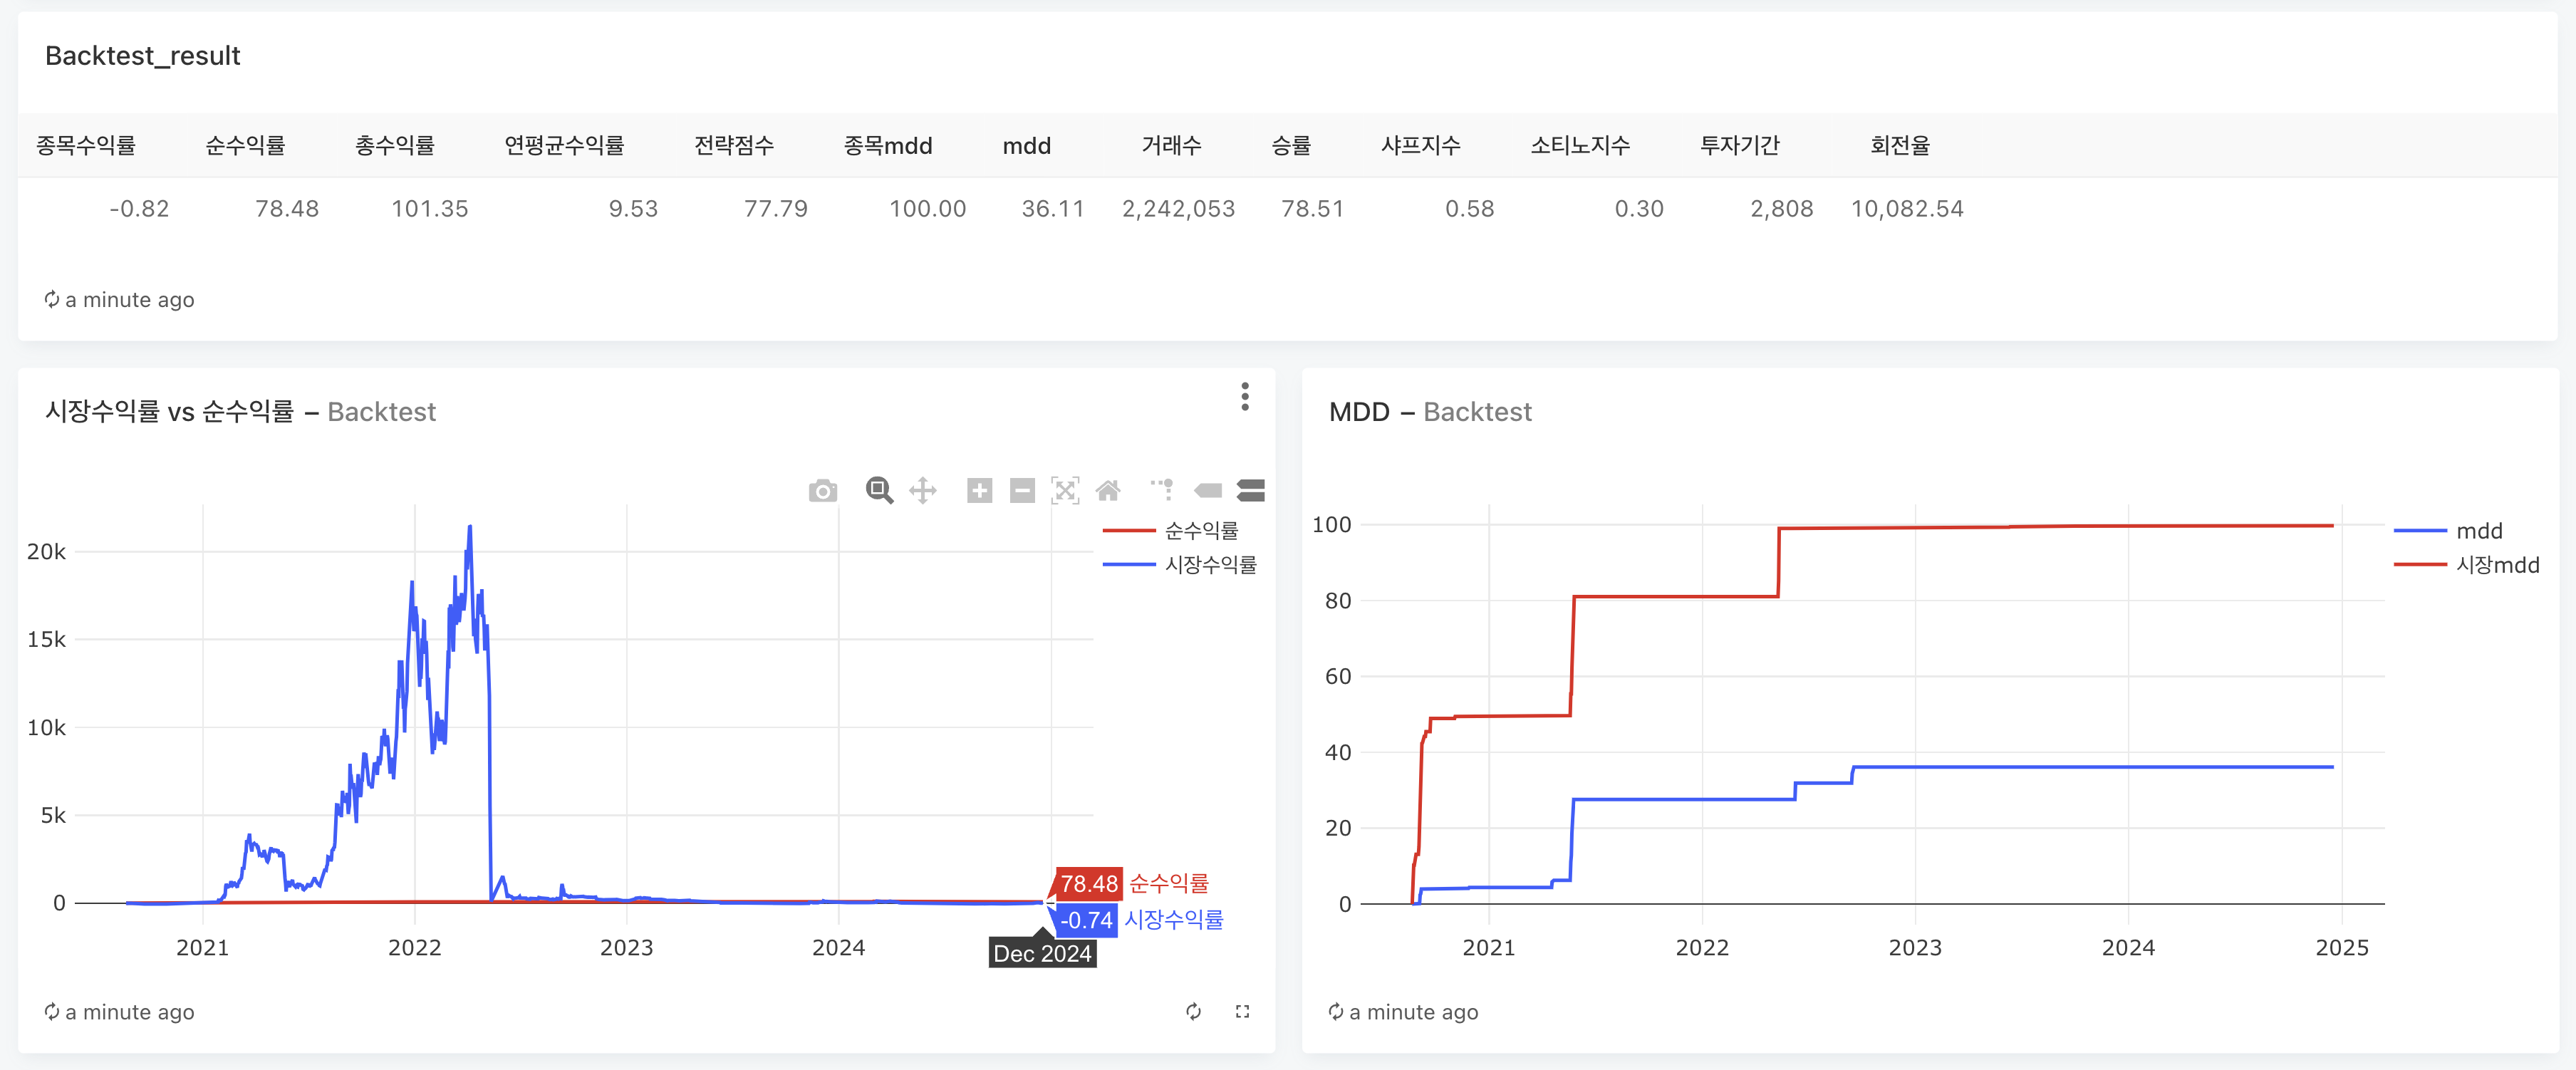Click the blue mdd legend line swatch
This screenshot has width=2576, height=1070.
pos(2419,531)
